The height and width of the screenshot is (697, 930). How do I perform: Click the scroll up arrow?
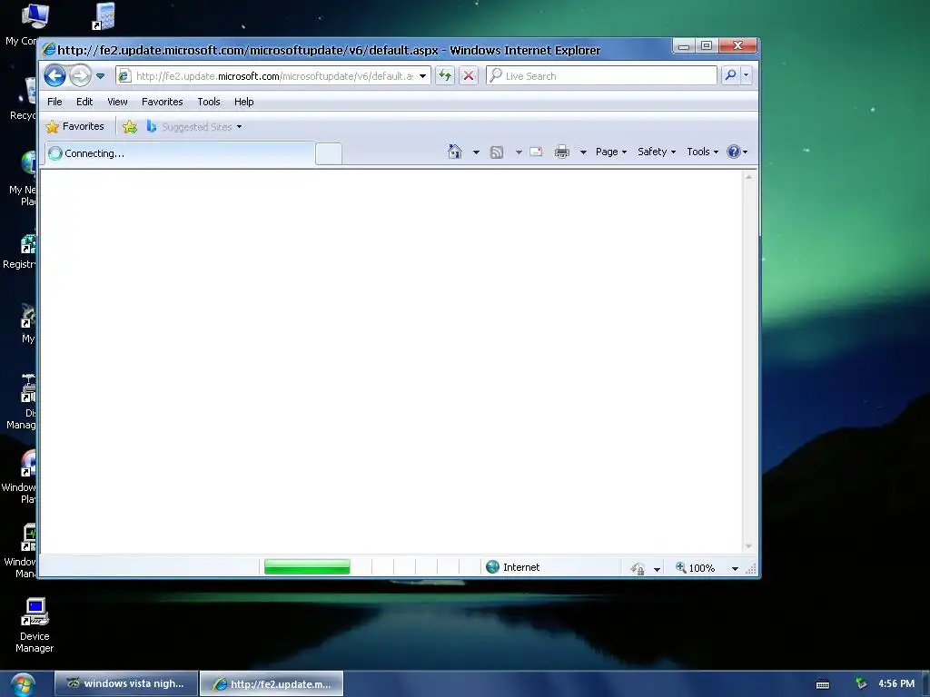748,177
